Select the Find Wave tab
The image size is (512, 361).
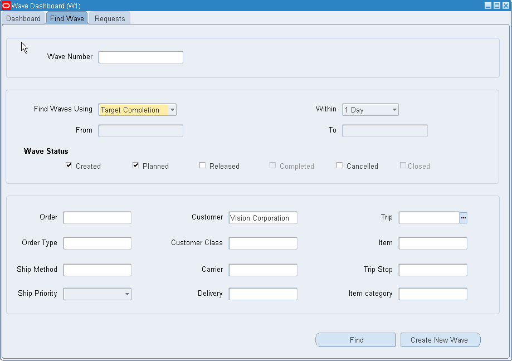point(67,18)
